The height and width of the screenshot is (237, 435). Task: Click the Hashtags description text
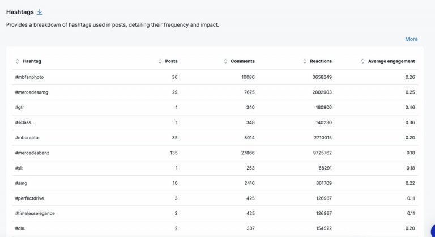pyautogui.click(x=112, y=25)
